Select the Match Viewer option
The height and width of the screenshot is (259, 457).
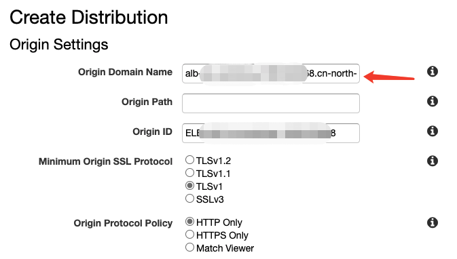pos(189,247)
